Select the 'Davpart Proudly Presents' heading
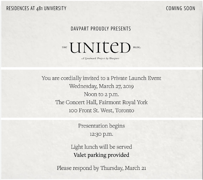The image size is (203, 180). (x=101, y=29)
